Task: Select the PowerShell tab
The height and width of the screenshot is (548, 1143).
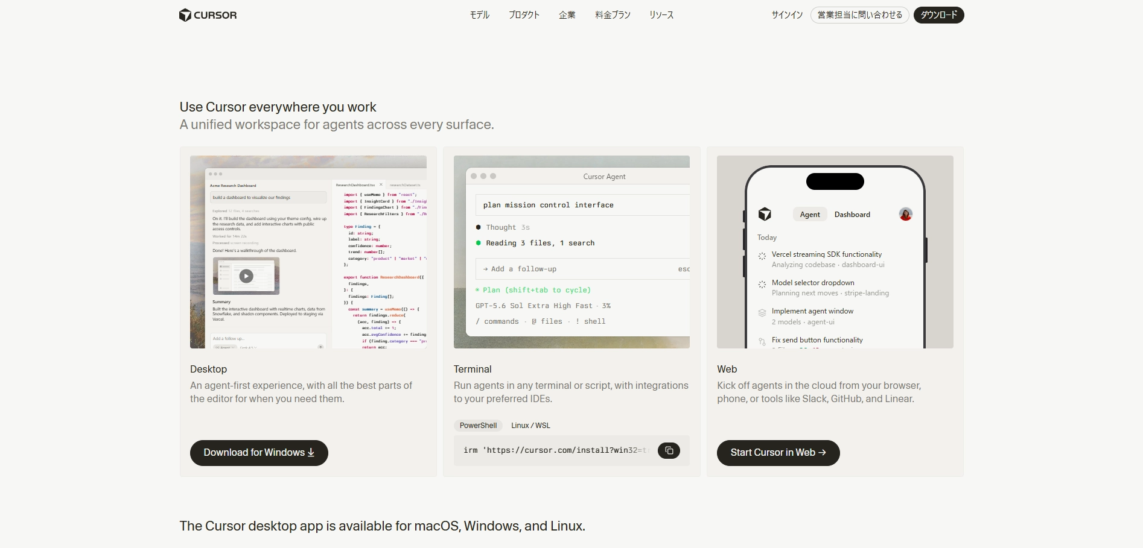Action: (479, 426)
